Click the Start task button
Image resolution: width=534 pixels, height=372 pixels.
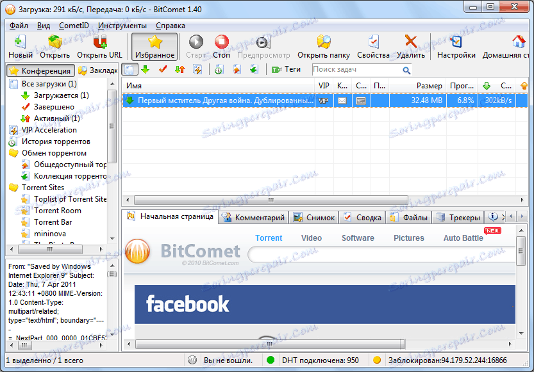click(x=196, y=47)
